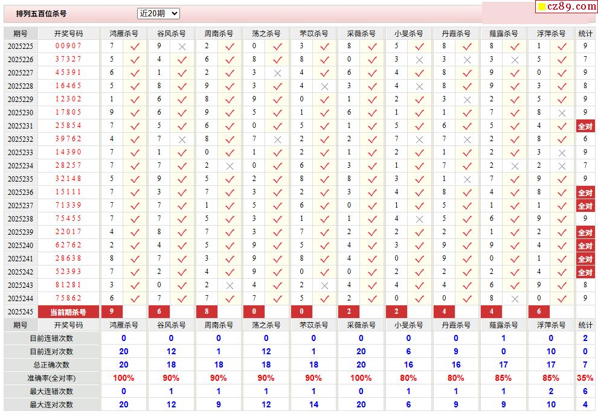Click the X mark for 芣苡杀号 in row 2025243
This screenshot has height=414, width=598.
click(324, 286)
